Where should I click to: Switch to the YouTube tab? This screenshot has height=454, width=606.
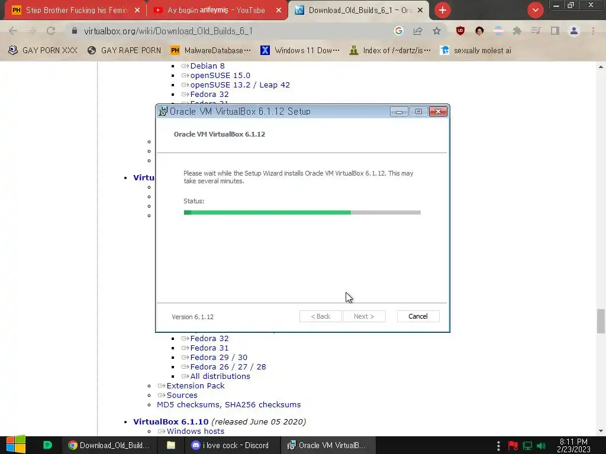[217, 10]
